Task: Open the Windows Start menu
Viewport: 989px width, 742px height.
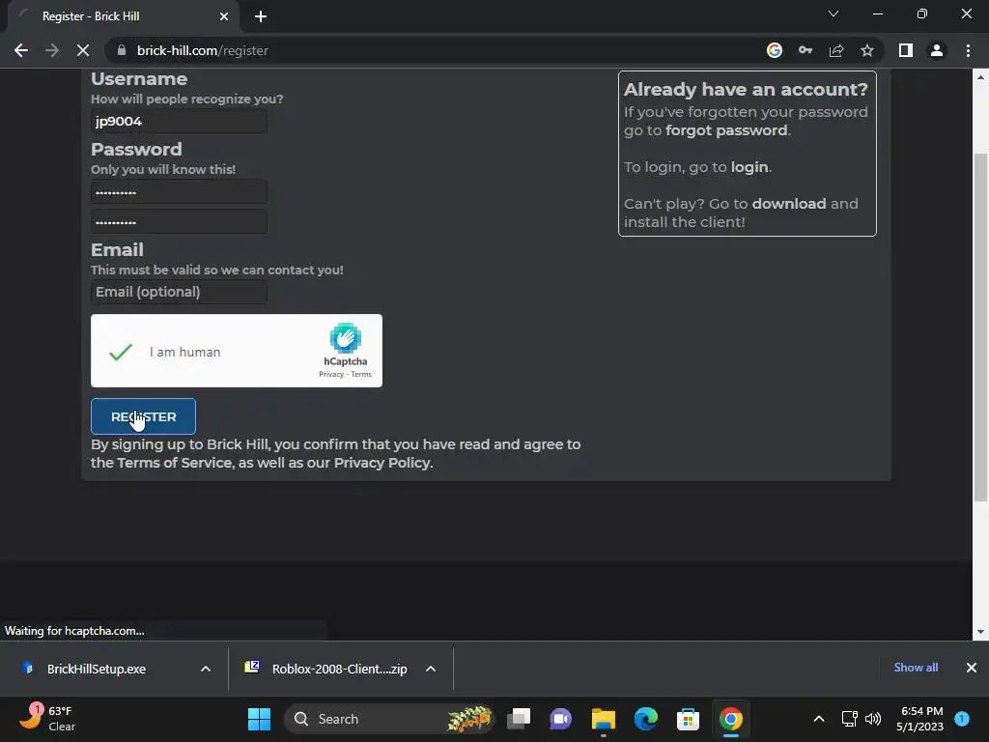Action: click(x=259, y=719)
